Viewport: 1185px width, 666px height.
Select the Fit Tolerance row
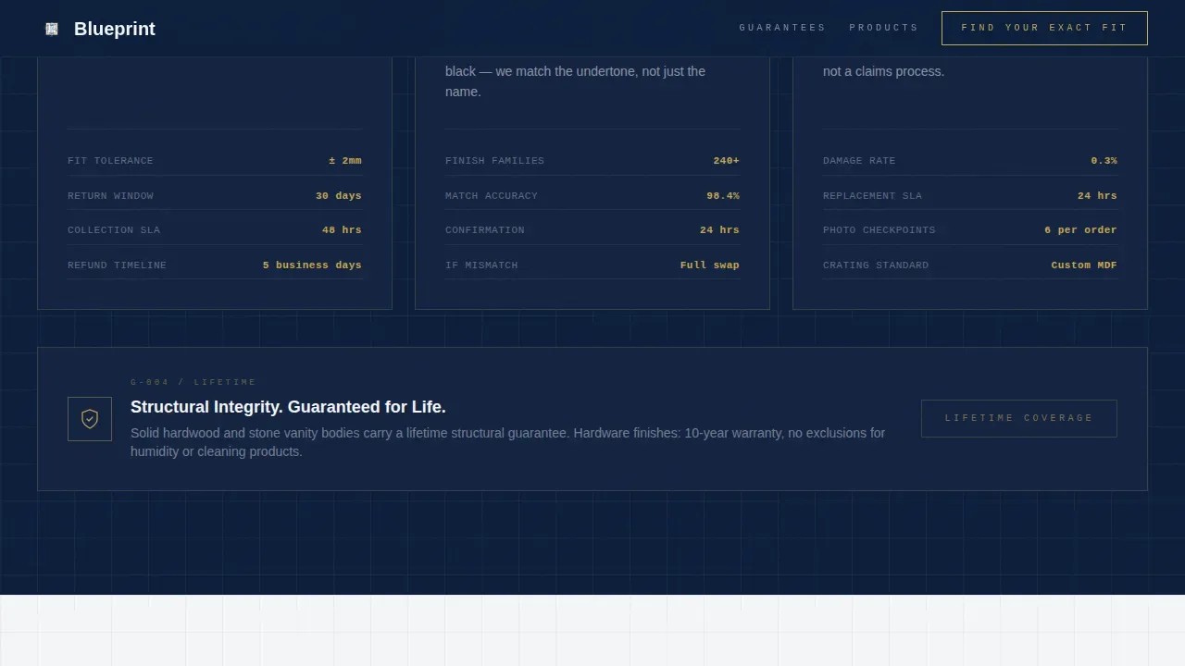(215, 161)
